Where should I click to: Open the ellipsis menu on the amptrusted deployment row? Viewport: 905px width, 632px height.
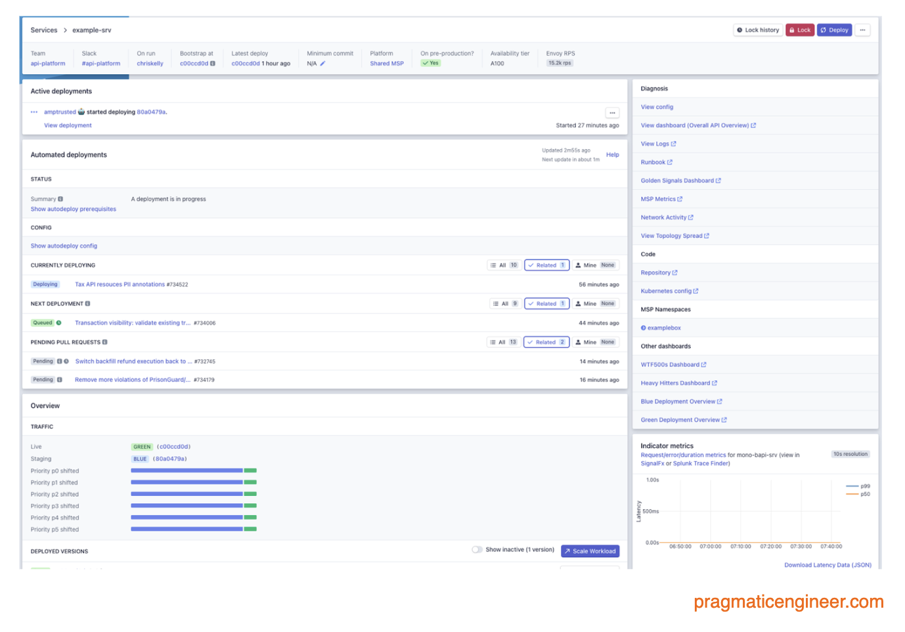tap(611, 112)
